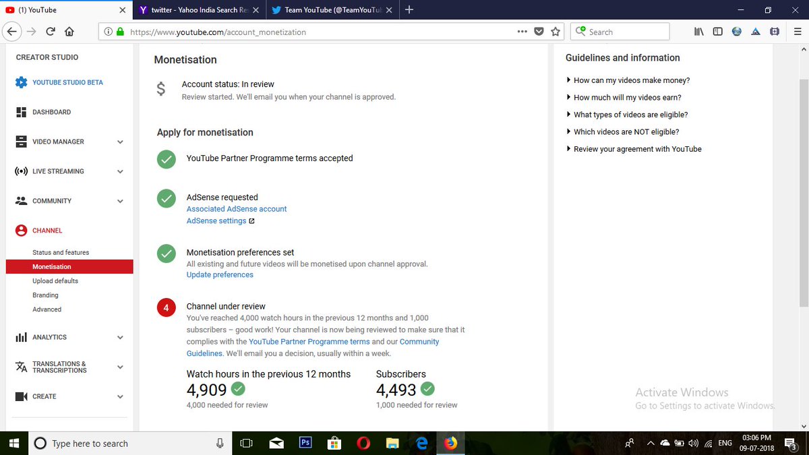Viewport: 809px width, 455px height.
Task: Click the taskbar clock showing 03:06 PM
Action: [757, 443]
